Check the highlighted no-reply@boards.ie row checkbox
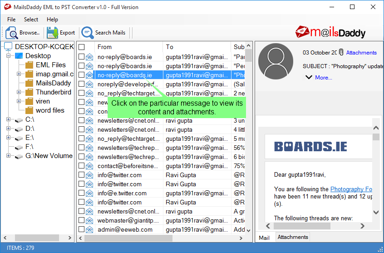384x253 pixels. (82, 75)
